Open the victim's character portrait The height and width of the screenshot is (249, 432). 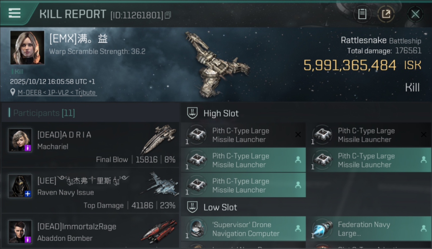coord(27,47)
